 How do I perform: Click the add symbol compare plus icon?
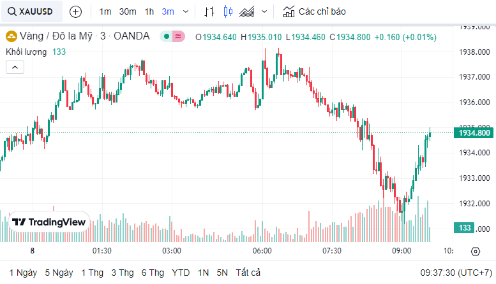pyautogui.click(x=75, y=11)
